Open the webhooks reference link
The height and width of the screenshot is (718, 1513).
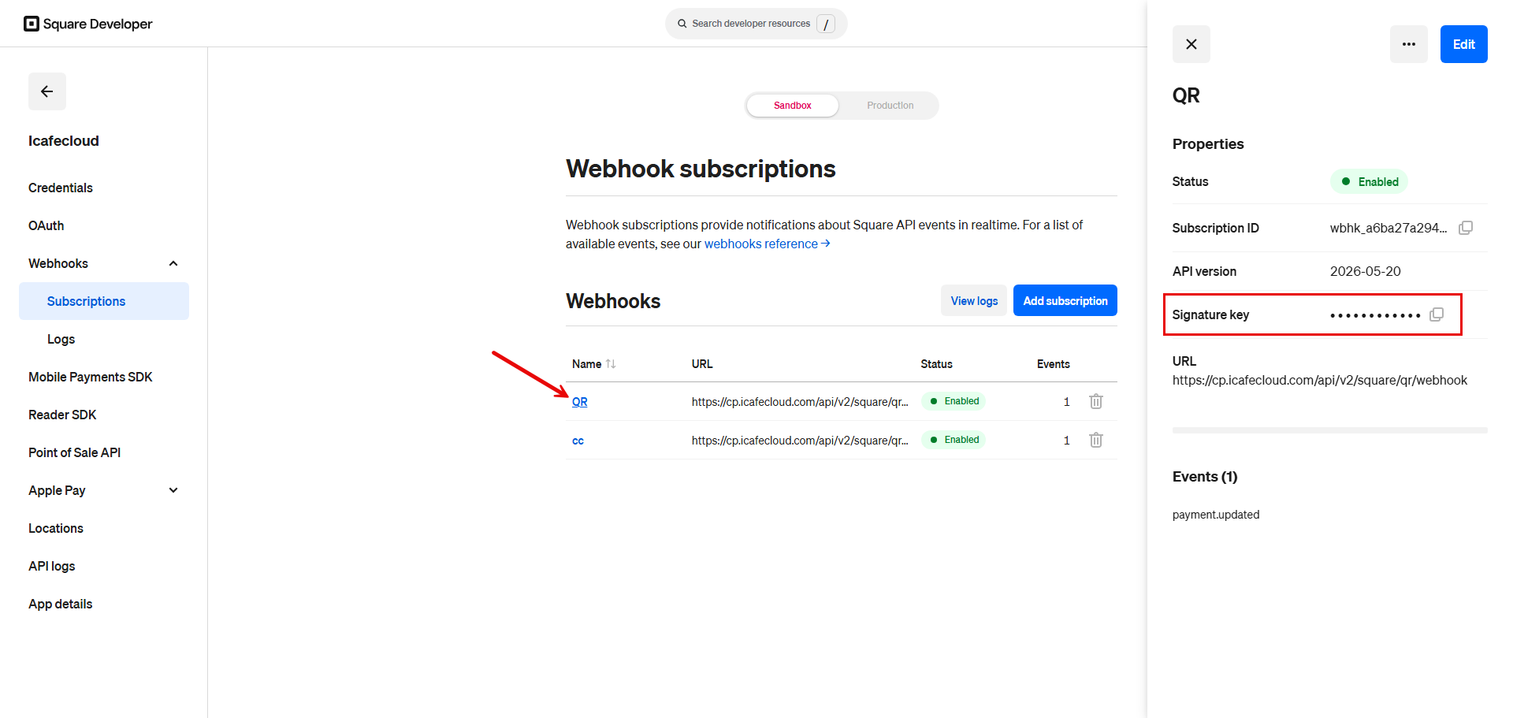point(767,244)
